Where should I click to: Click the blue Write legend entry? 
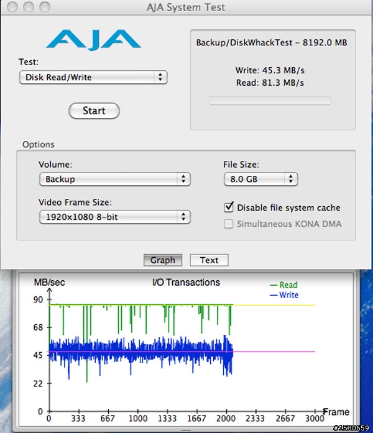[284, 295]
